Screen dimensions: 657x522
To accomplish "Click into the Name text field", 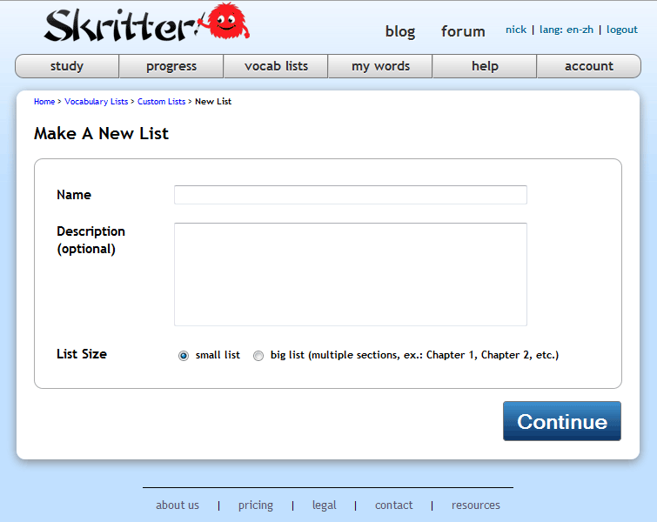I will [x=350, y=195].
